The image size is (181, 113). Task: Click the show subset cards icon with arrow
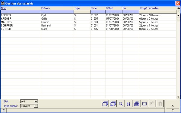113,104
